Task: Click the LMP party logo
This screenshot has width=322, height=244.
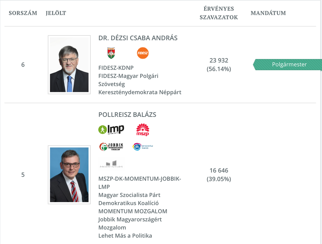Action: coord(111,130)
